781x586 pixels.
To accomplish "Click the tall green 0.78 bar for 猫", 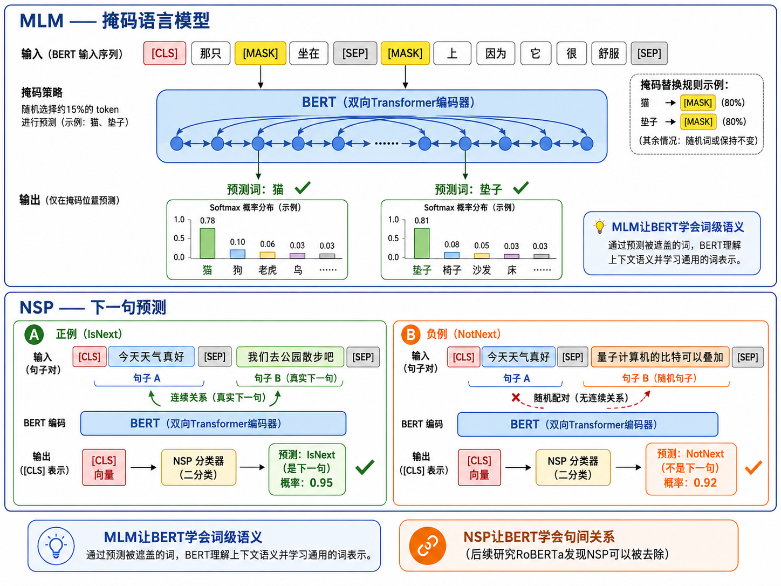I will point(207,243).
